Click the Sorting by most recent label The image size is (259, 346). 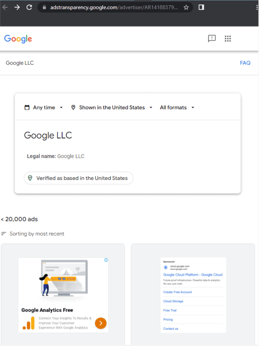click(37, 234)
